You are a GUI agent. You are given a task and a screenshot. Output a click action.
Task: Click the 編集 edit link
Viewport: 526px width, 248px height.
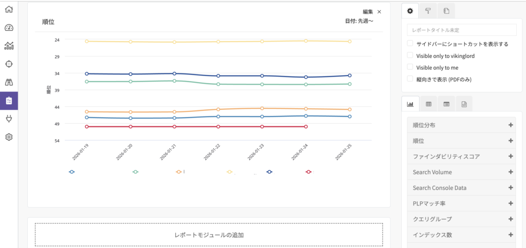tap(368, 11)
